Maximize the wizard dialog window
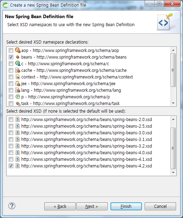 pyautogui.click(x=159, y=3)
